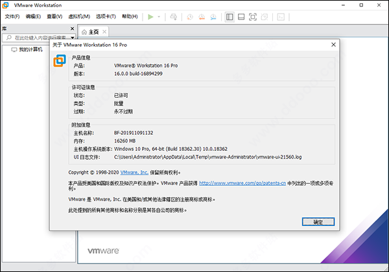Click VMware Workstation logo in title bar
The image size is (389, 272).
[5, 5]
